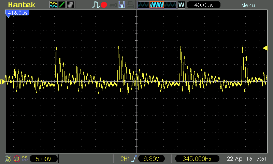273x164 pixels.
Task: Click the grayed printer icon
Action: tap(130, 5)
